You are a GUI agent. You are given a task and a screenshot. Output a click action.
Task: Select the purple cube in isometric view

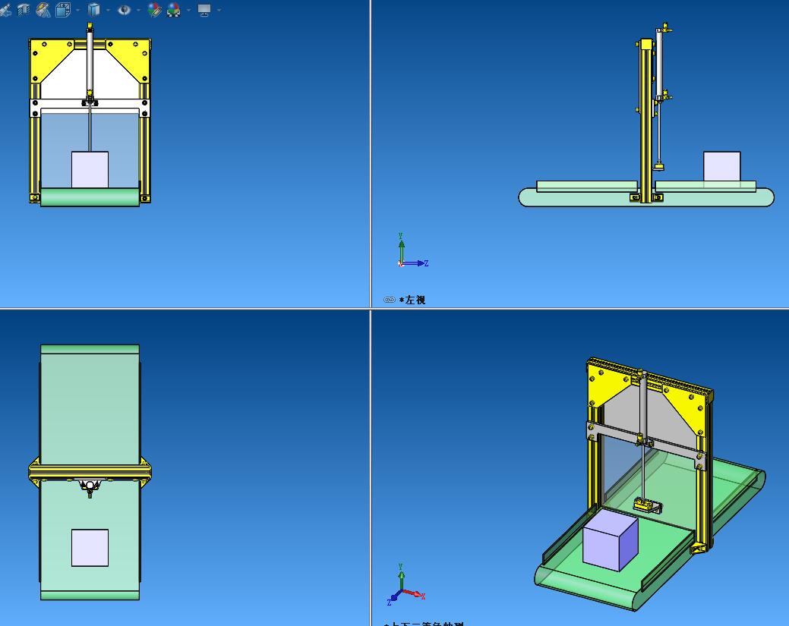[x=610, y=539]
